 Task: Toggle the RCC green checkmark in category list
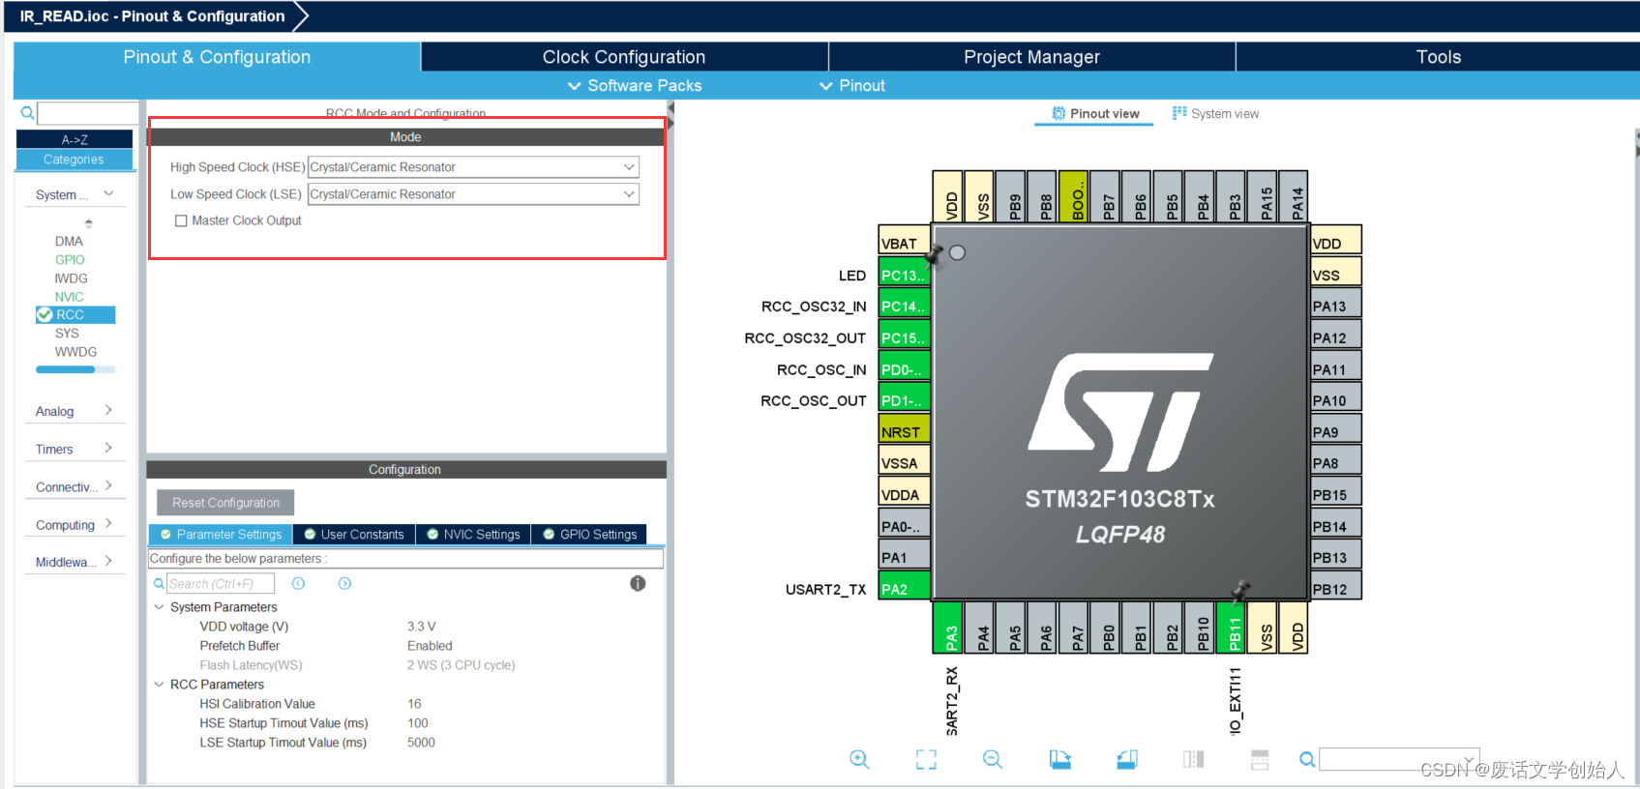(45, 314)
